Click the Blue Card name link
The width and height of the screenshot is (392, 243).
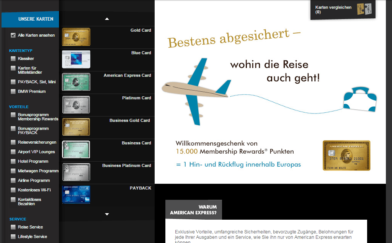[x=141, y=53]
